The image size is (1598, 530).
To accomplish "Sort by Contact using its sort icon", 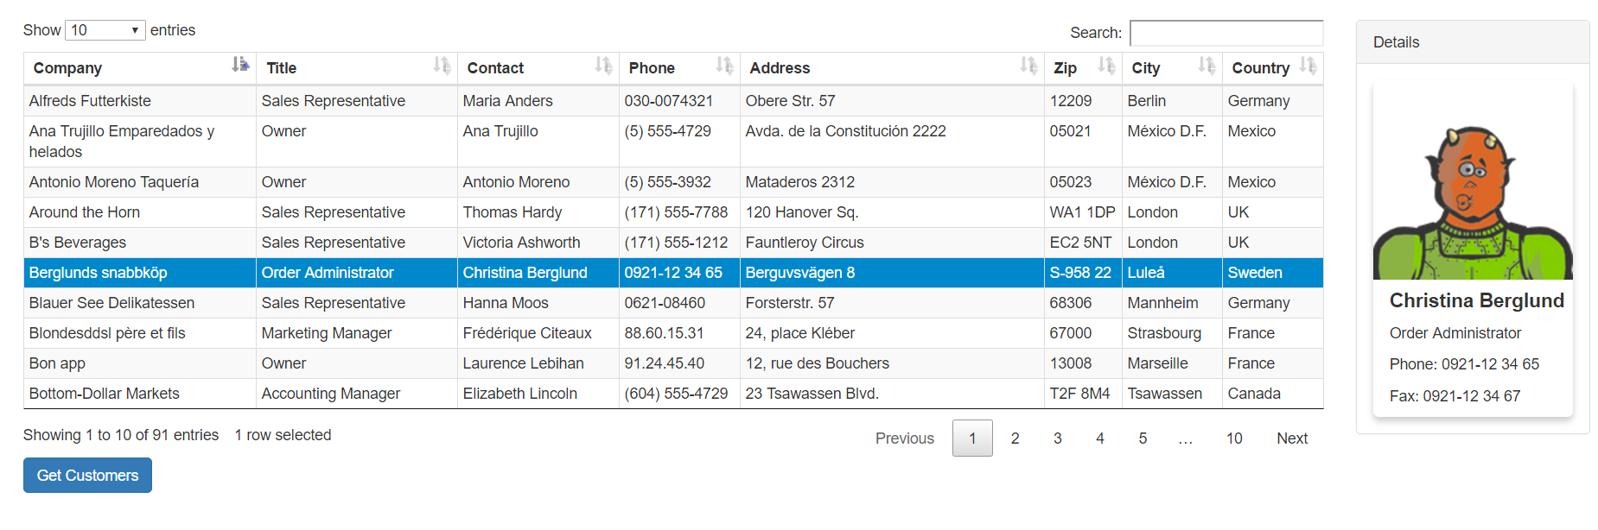I will point(603,65).
